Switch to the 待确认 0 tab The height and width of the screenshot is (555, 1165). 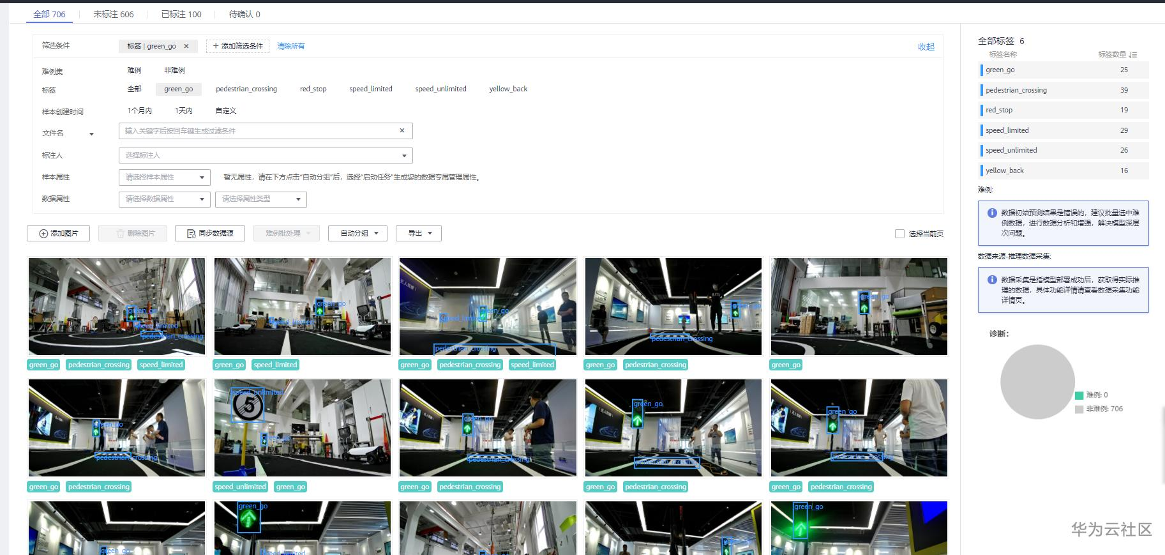(x=244, y=14)
